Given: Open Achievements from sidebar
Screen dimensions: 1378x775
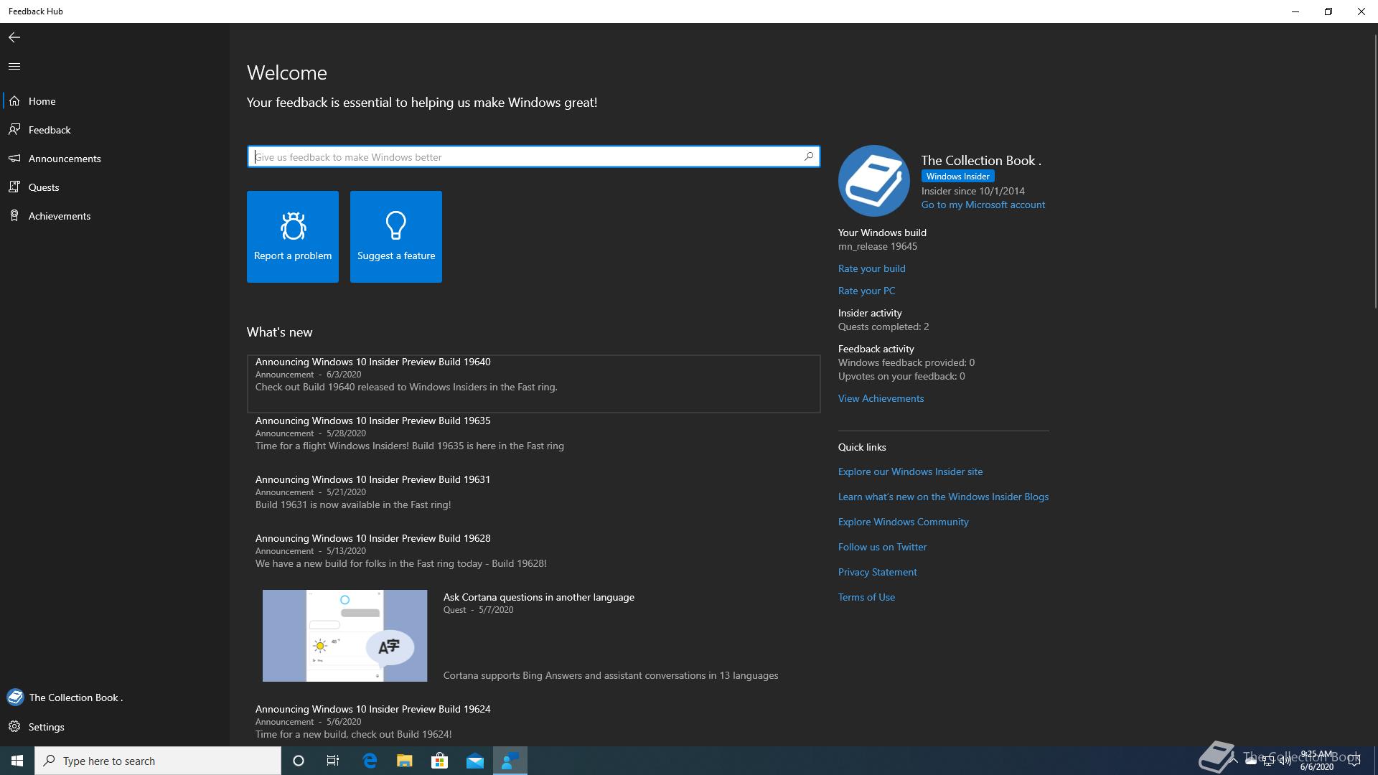Looking at the screenshot, I should point(115,216).
